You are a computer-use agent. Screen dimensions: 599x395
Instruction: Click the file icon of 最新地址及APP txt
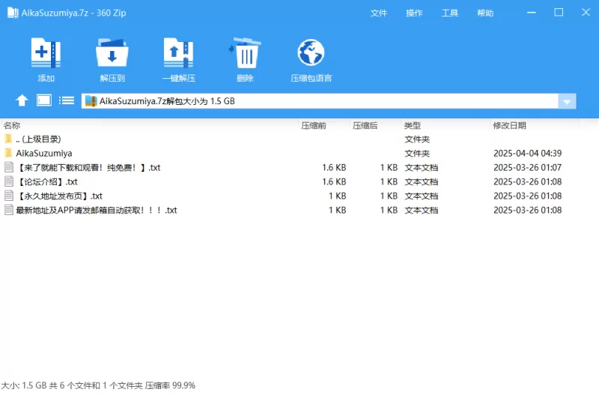pyautogui.click(x=9, y=210)
